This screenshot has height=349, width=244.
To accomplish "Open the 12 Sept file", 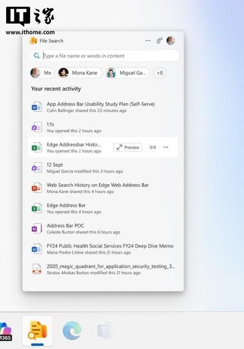I will click(55, 164).
